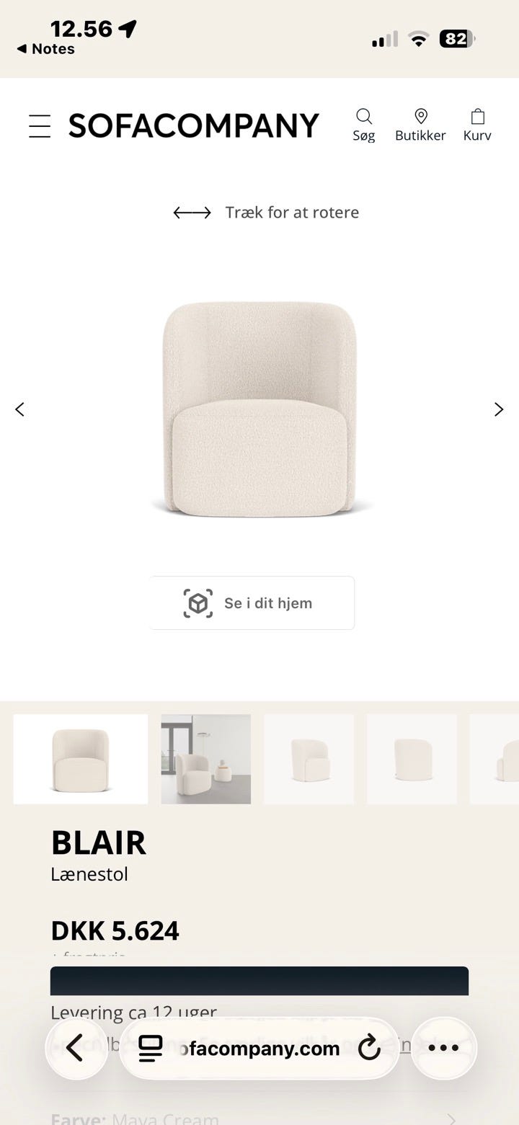Tap the sofacompany.com address field
This screenshot has width=519, height=1125.
pyautogui.click(x=259, y=1048)
